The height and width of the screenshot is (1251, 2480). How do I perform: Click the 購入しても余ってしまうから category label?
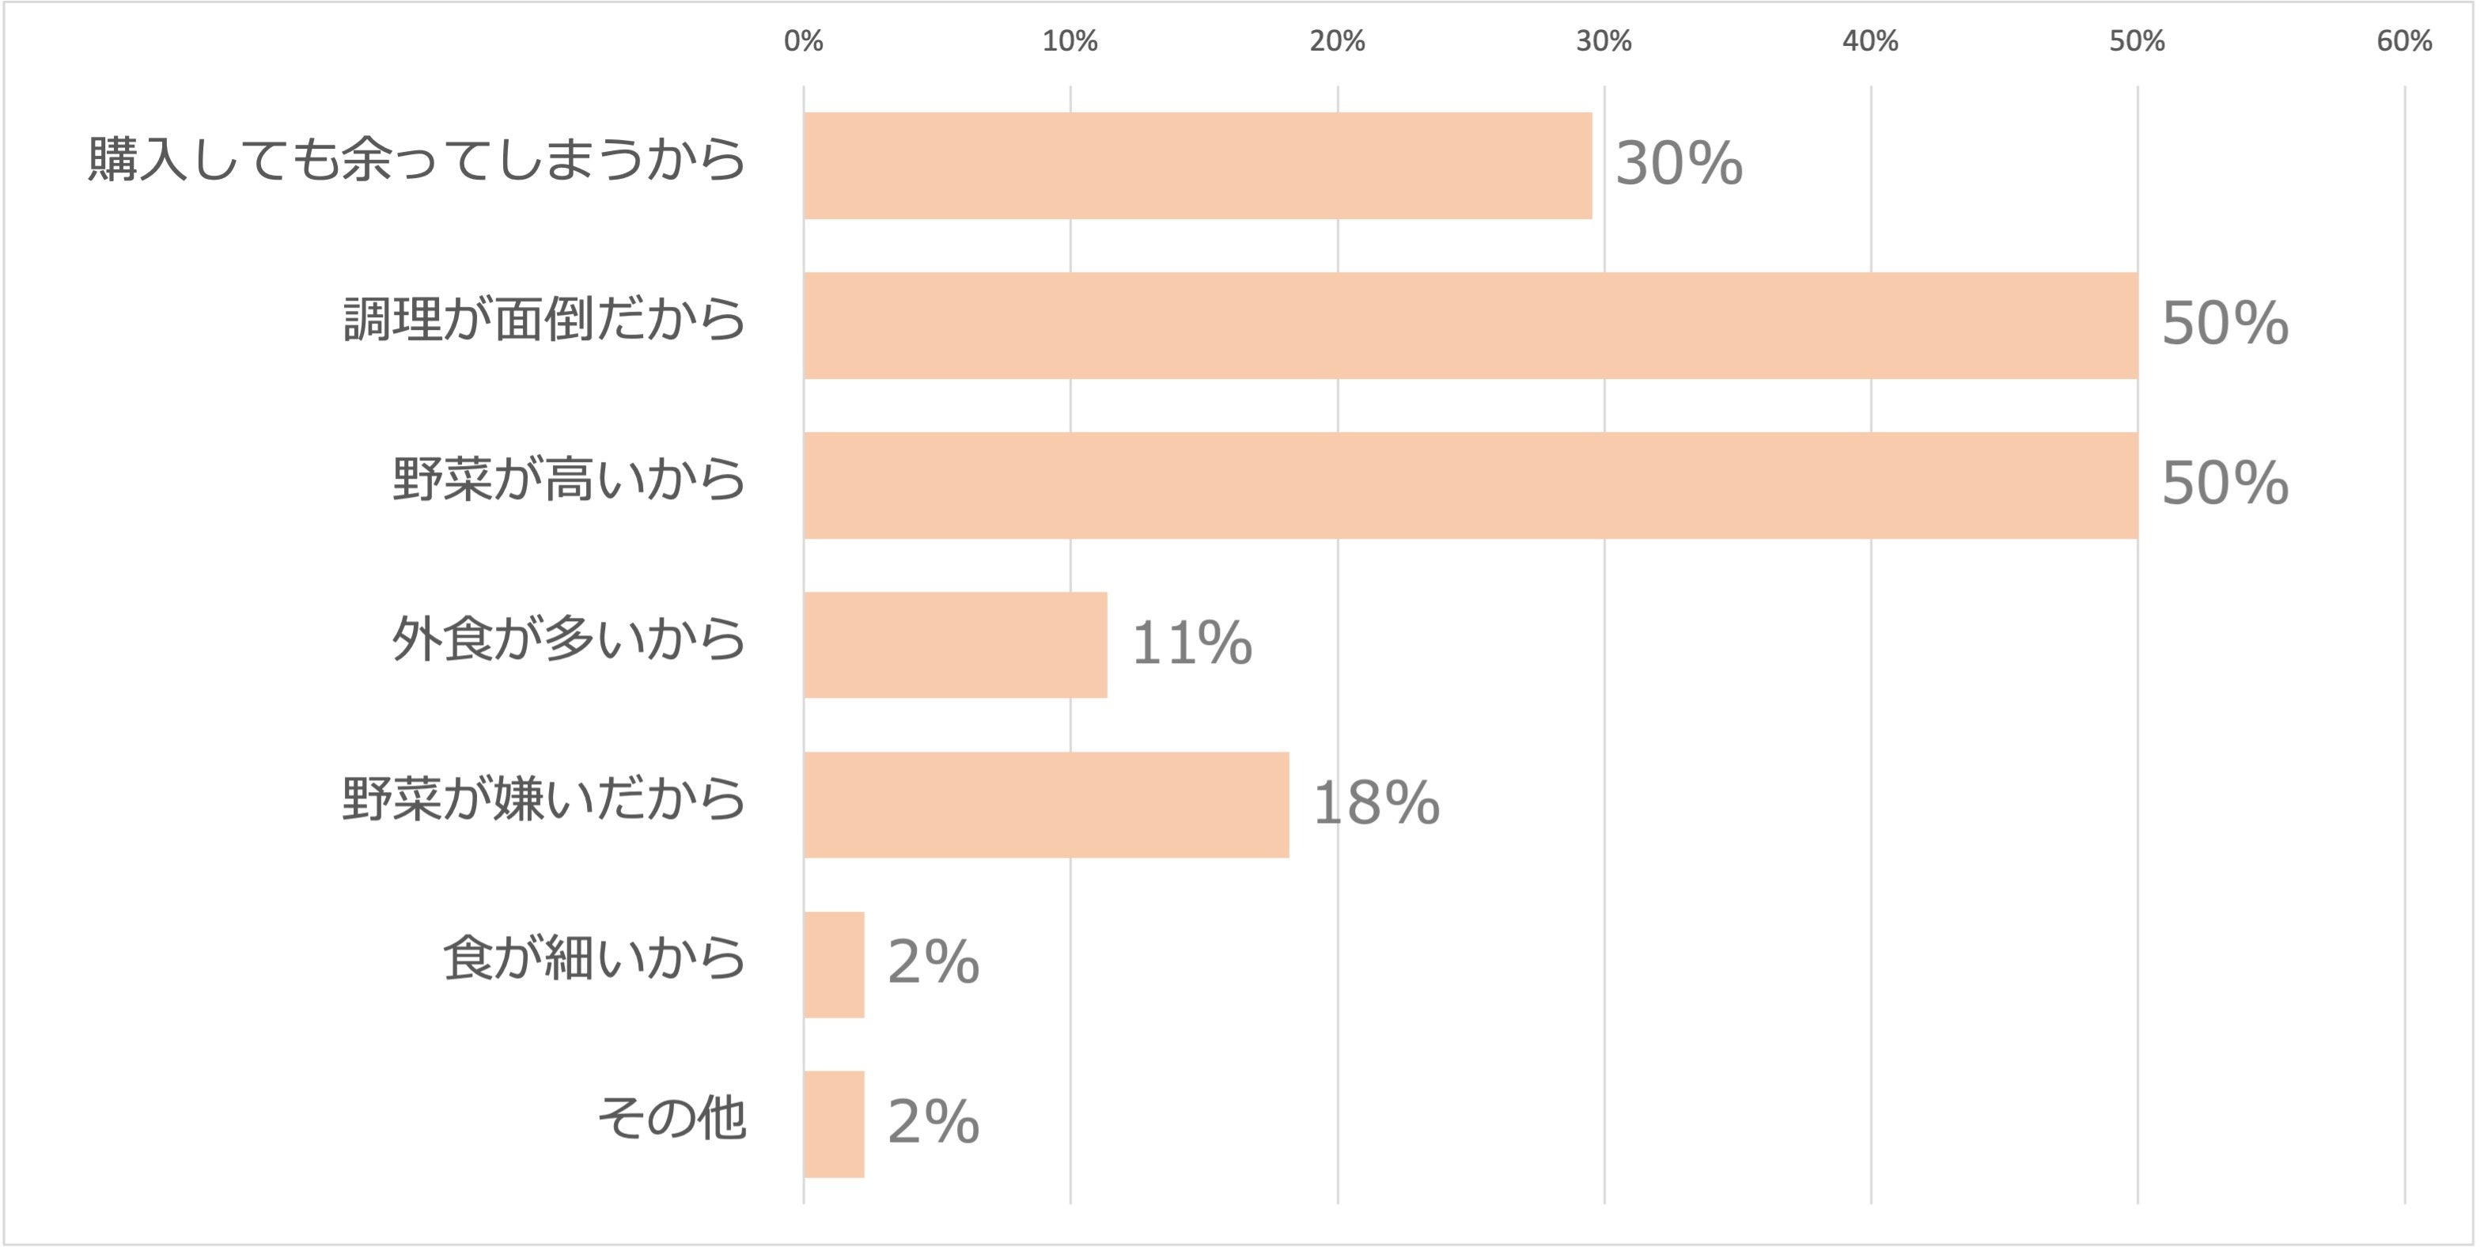[x=417, y=160]
